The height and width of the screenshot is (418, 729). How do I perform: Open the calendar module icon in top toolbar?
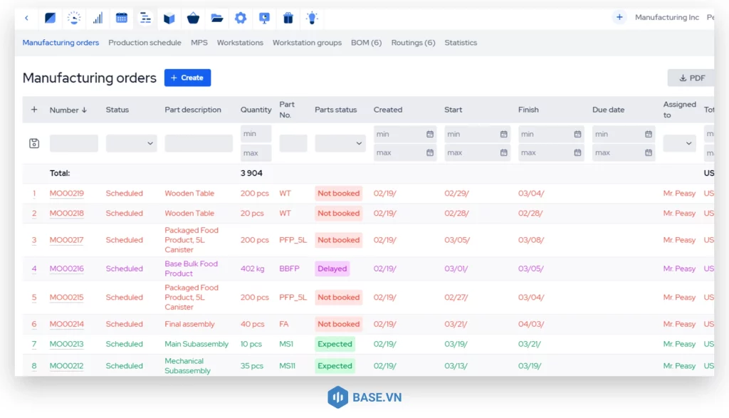122,18
